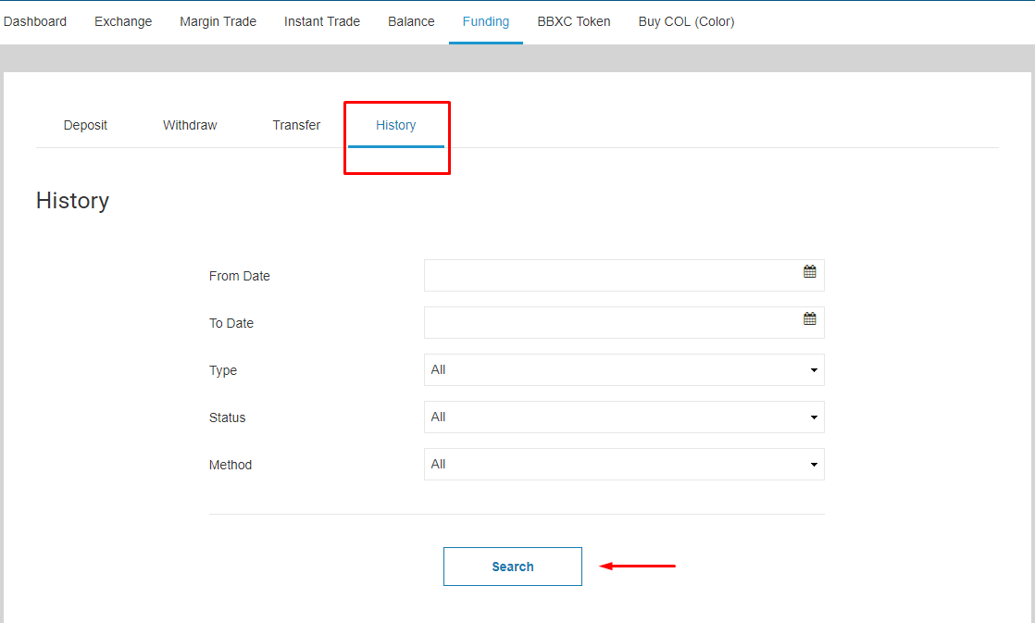
Task: Navigate to Instant Trade
Action: (x=322, y=21)
